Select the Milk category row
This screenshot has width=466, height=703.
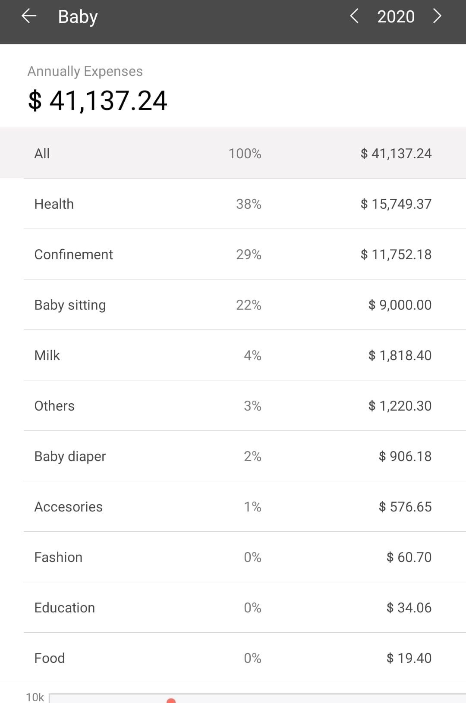[233, 355]
